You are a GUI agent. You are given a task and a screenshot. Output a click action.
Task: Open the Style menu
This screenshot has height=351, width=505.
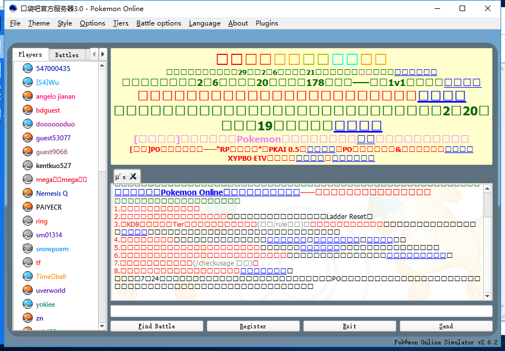(65, 23)
